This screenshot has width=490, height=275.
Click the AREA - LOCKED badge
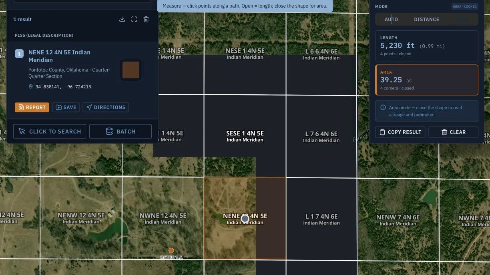coord(464,6)
